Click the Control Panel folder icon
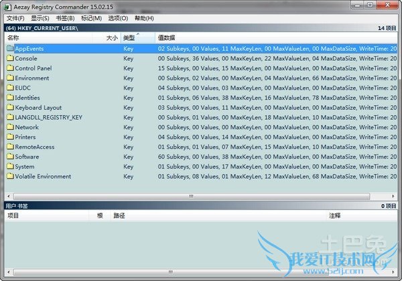Image resolution: width=402 pixels, height=281 pixels. tap(10, 68)
